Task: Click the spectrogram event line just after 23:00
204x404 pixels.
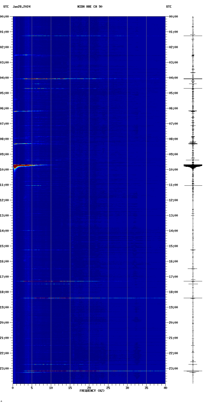Action: tap(76, 371)
